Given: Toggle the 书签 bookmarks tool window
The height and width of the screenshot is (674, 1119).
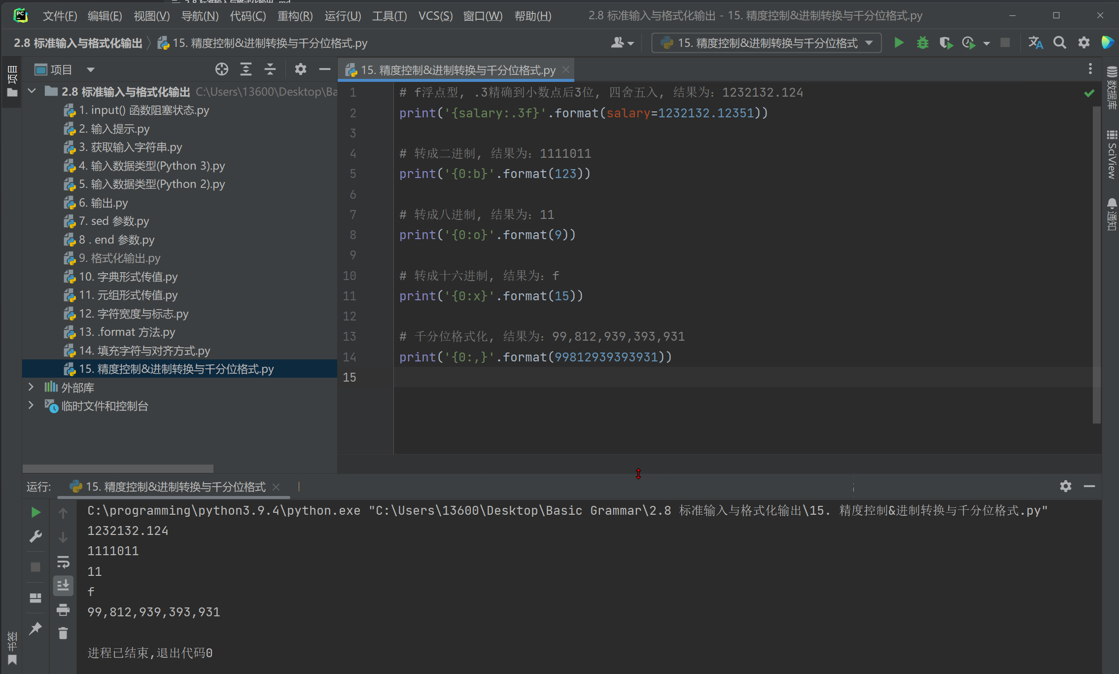Looking at the screenshot, I should point(12,648).
